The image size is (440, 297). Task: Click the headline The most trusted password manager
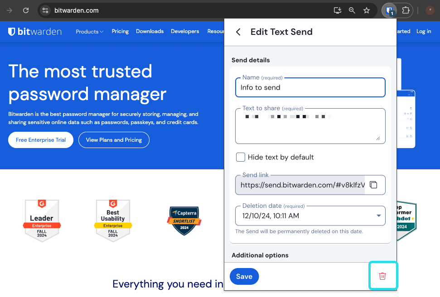click(x=87, y=83)
